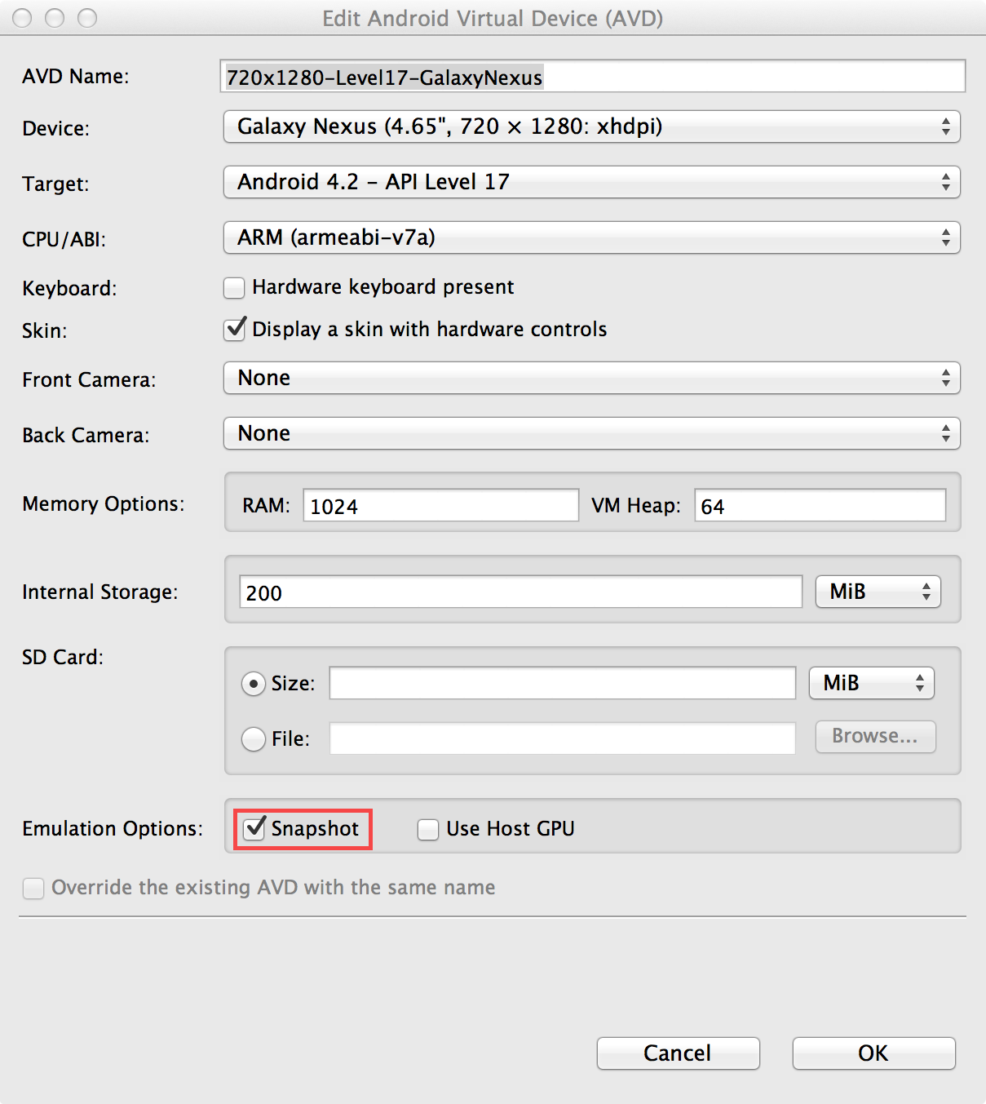This screenshot has width=986, height=1104.
Task: Enable Hardware keyboard present checkbox
Action: point(234,287)
